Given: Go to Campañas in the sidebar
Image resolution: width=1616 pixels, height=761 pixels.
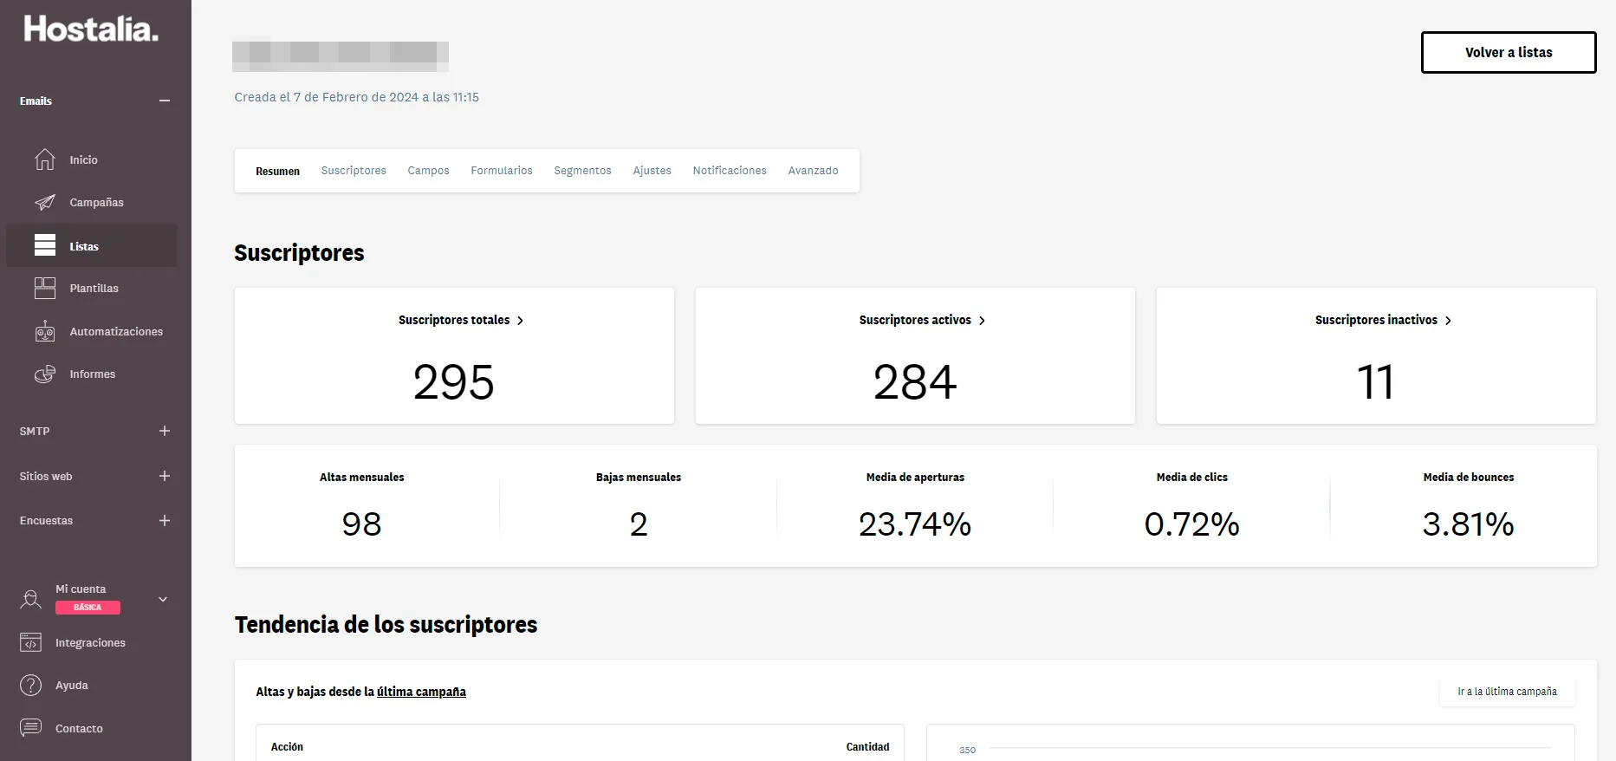Looking at the screenshot, I should 96,203.
